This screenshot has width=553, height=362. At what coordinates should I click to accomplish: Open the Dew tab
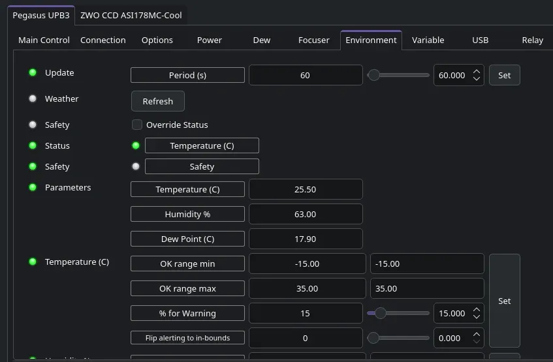pos(262,40)
